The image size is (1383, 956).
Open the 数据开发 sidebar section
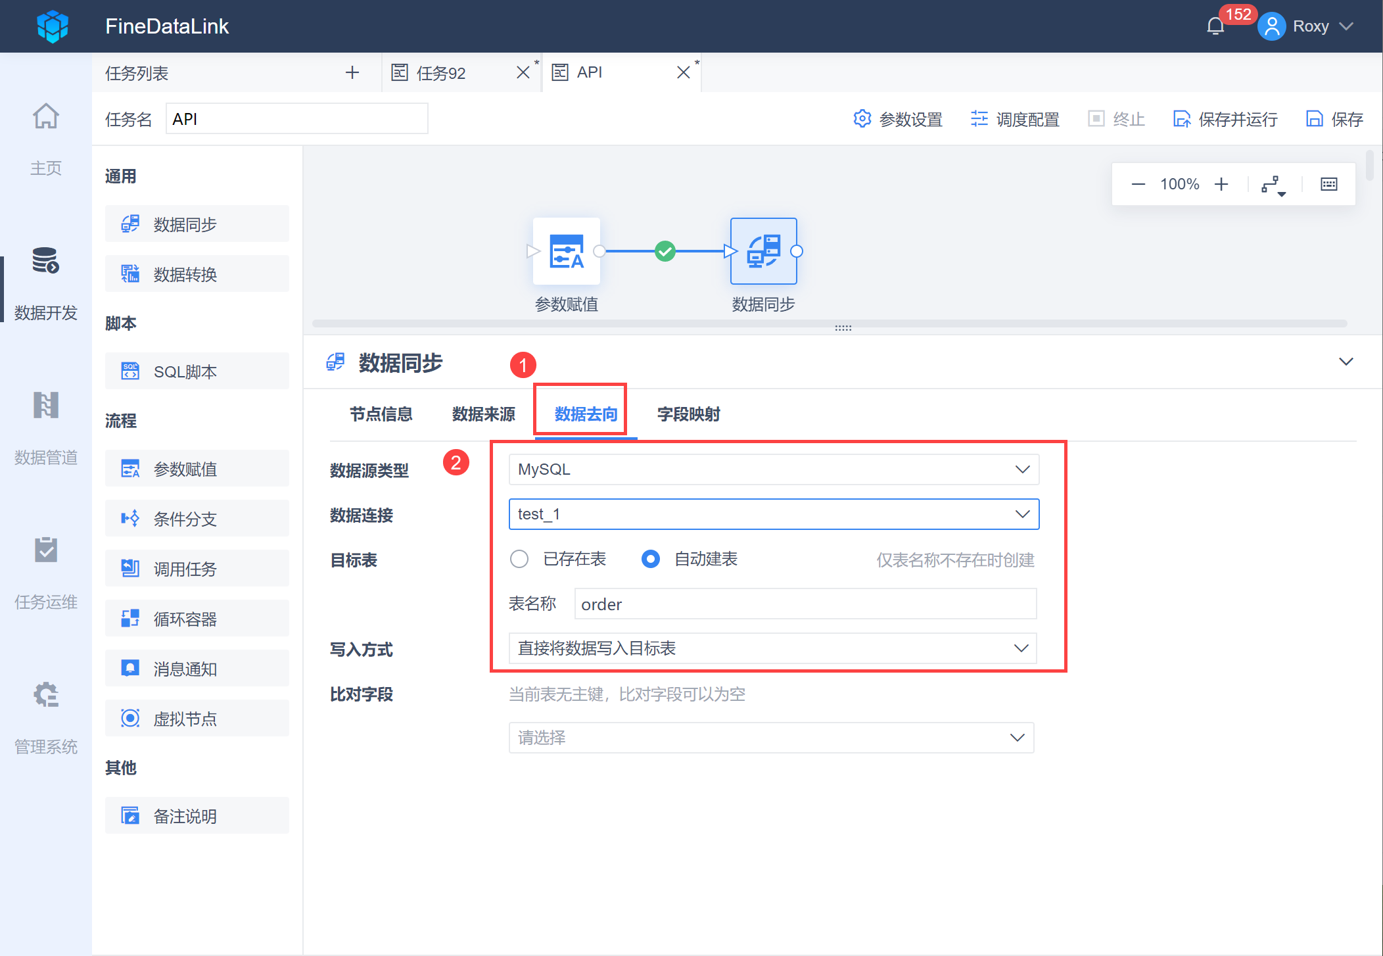46,283
